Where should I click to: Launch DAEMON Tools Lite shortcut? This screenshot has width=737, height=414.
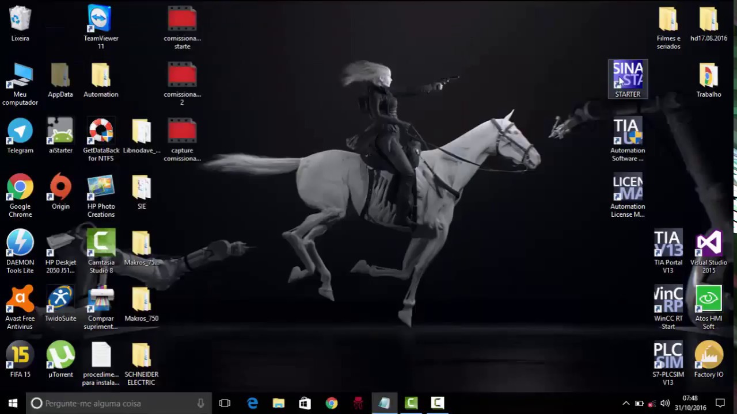click(x=20, y=252)
